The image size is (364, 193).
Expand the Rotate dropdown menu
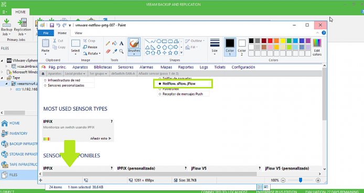(x=92, y=53)
